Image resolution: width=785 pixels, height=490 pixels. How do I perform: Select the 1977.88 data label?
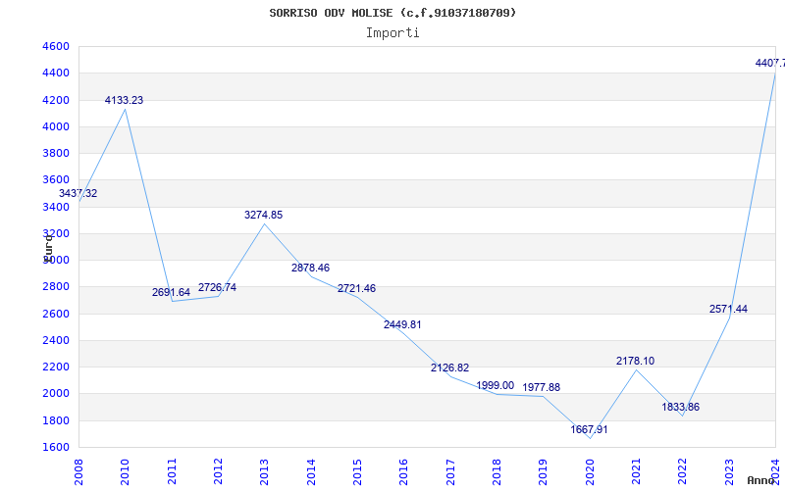click(x=542, y=387)
